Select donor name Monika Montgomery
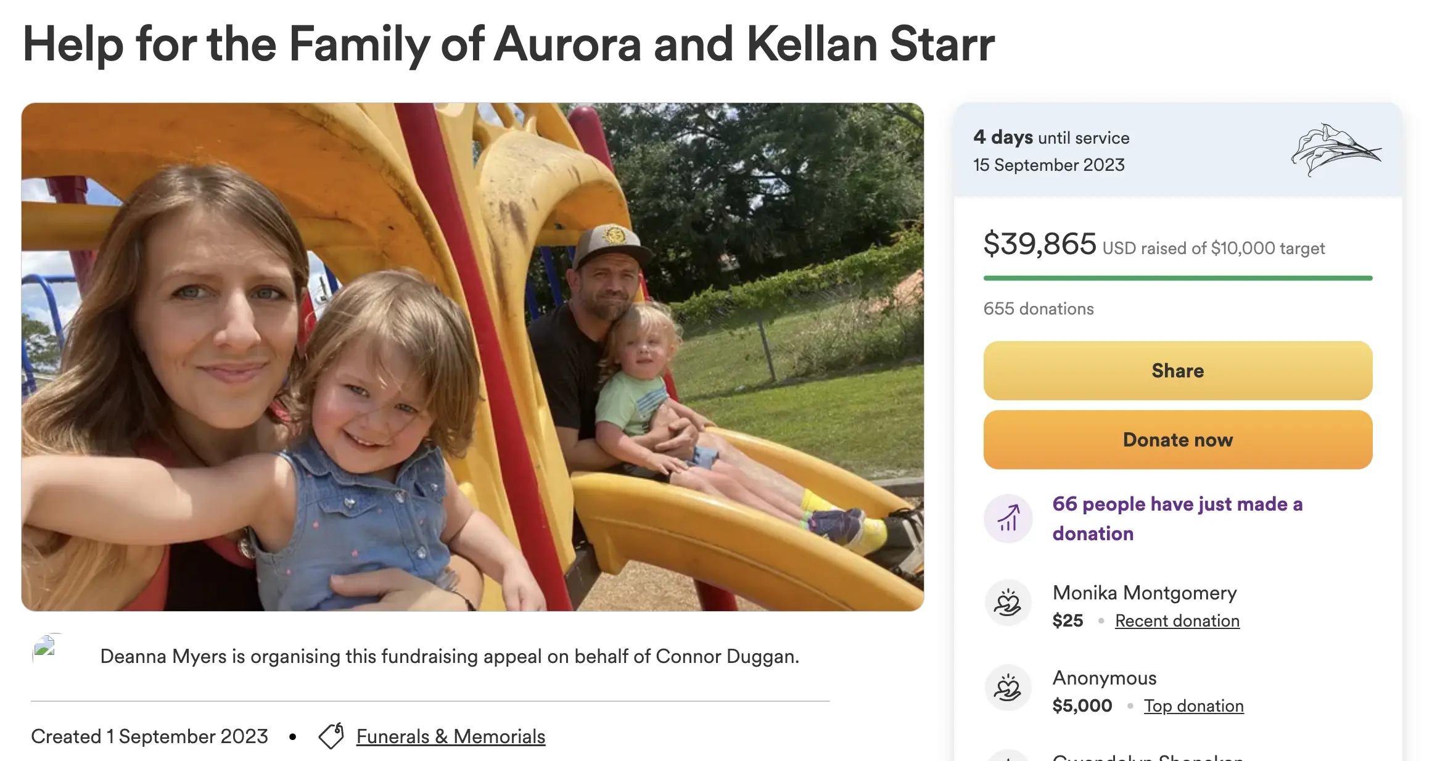Image resolution: width=1432 pixels, height=761 pixels. tap(1145, 593)
